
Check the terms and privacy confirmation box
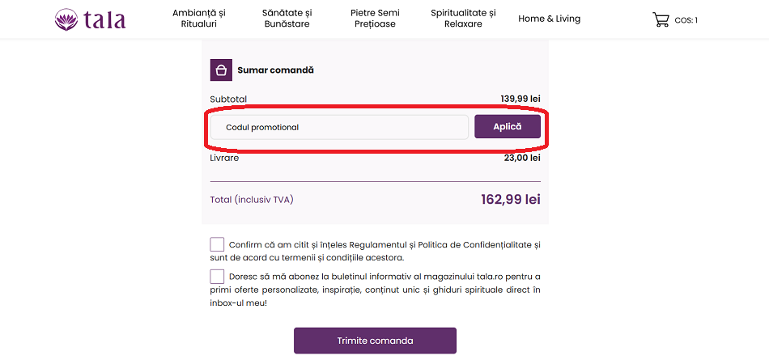coord(217,244)
